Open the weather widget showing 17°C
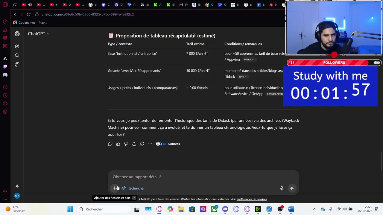The width and height of the screenshot is (383, 215). 15,209
